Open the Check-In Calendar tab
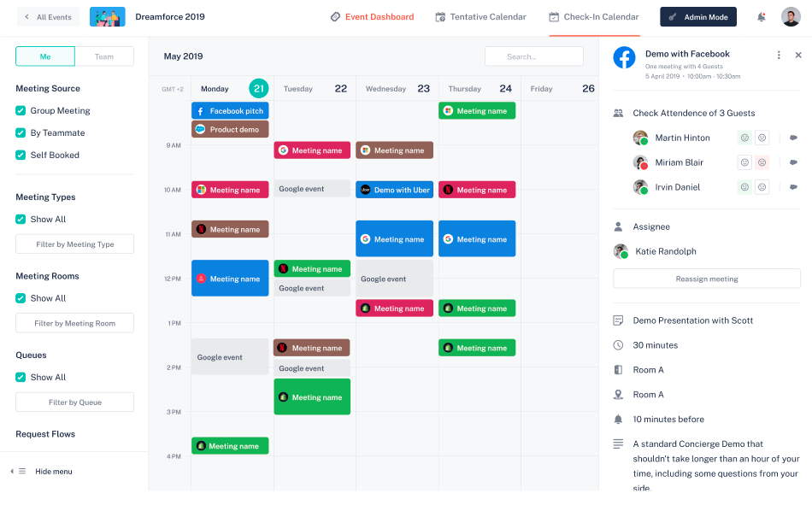Screen dimensions: 812x511 pyautogui.click(x=594, y=17)
